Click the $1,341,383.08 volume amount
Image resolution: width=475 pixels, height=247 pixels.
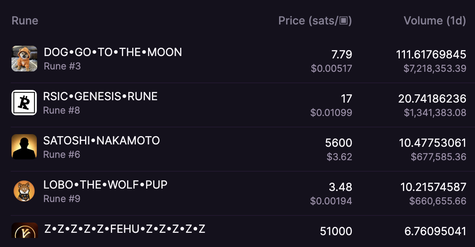(435, 113)
